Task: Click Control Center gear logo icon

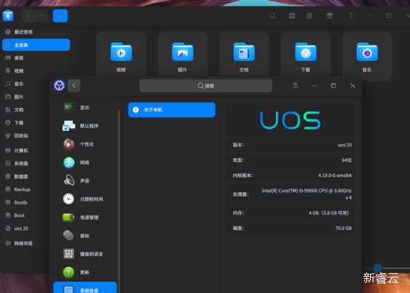Action: (x=59, y=86)
